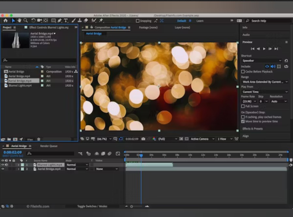Click the composition mini-flowchart icon in timeline
Screen dimensions: 293x217
tap(80, 154)
